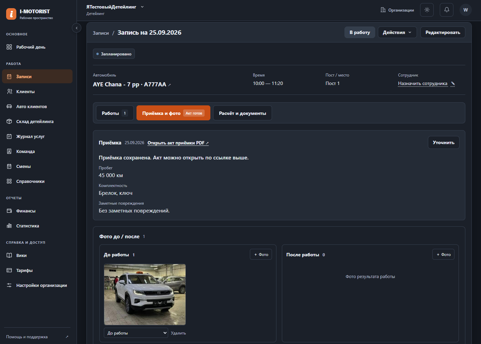Click the pencil icon next to Назначить сотрудника
Screen dimensions: 481x344
453,84
